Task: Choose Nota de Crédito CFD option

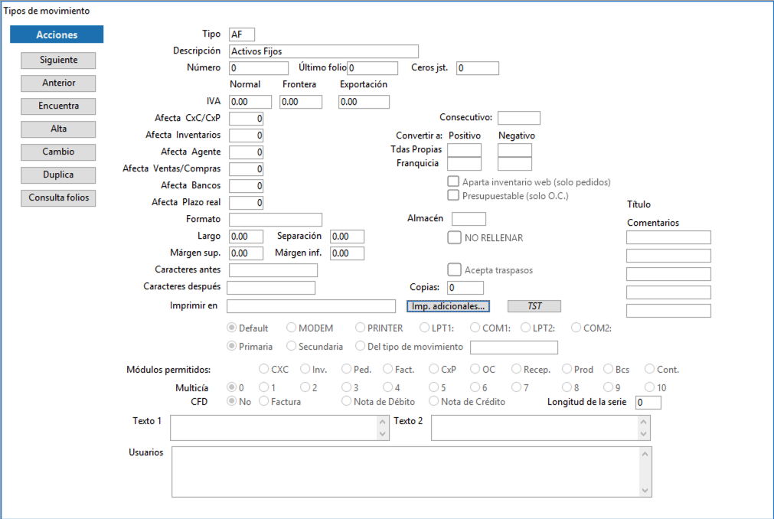Action: click(x=434, y=401)
